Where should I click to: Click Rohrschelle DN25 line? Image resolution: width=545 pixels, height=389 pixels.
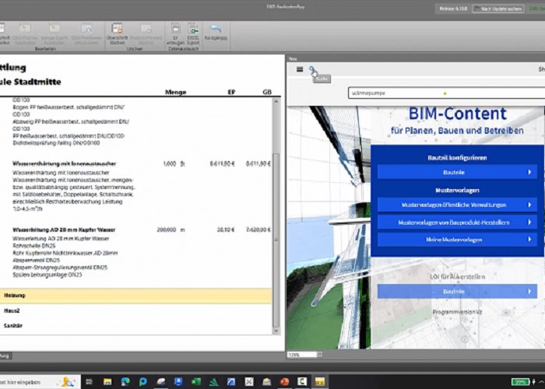pyautogui.click(x=33, y=246)
